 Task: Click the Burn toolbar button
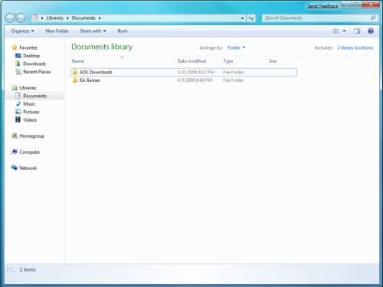point(123,31)
